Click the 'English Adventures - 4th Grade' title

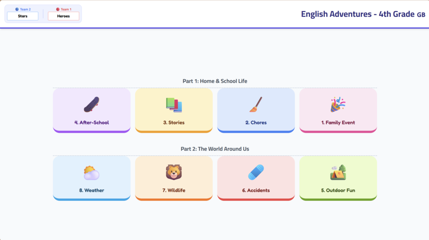pyautogui.click(x=358, y=14)
